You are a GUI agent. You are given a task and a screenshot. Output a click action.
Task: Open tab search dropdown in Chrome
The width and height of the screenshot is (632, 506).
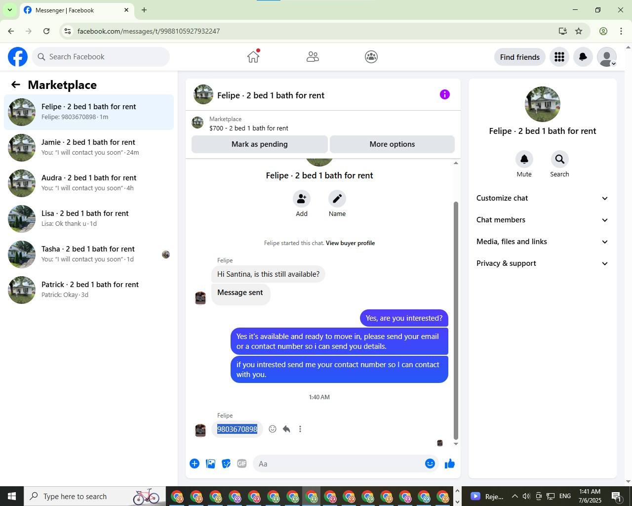9,10
